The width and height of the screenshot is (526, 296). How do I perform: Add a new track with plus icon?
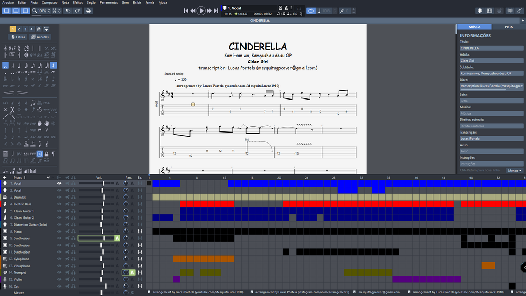(x=5, y=177)
